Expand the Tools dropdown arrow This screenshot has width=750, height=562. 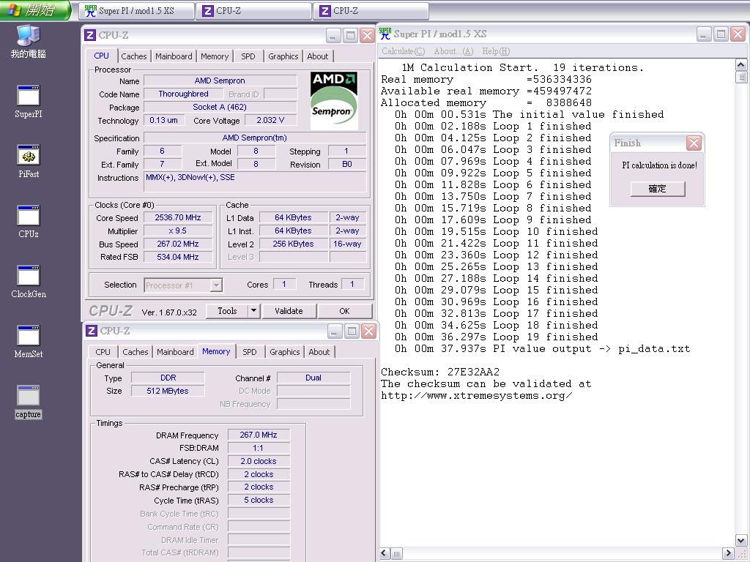click(254, 311)
